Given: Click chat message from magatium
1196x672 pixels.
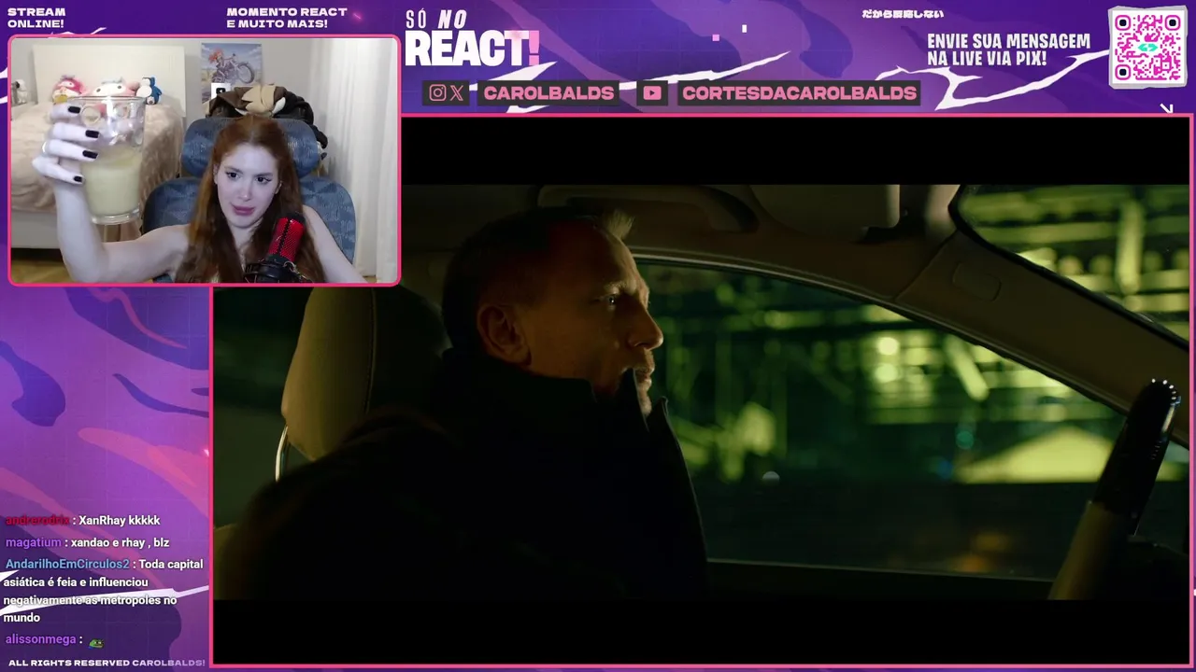Looking at the screenshot, I should 87,542.
